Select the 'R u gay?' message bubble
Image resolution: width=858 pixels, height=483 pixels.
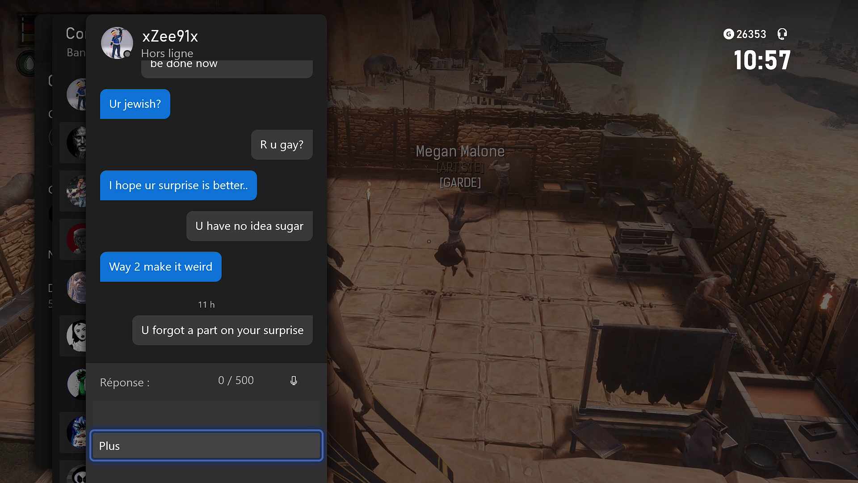pos(282,144)
